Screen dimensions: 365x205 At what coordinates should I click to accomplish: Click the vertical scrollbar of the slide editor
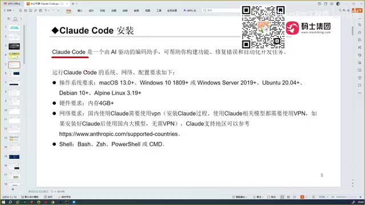click(352, 30)
